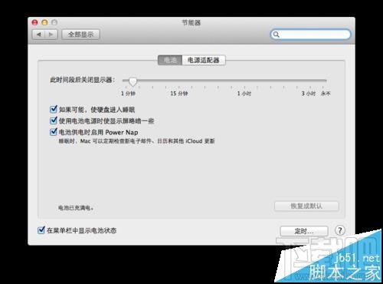Go forward using the right arrow button
383x284 pixels.
click(x=51, y=35)
